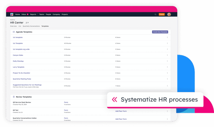Switch to the 1:1s tab

[20, 26]
